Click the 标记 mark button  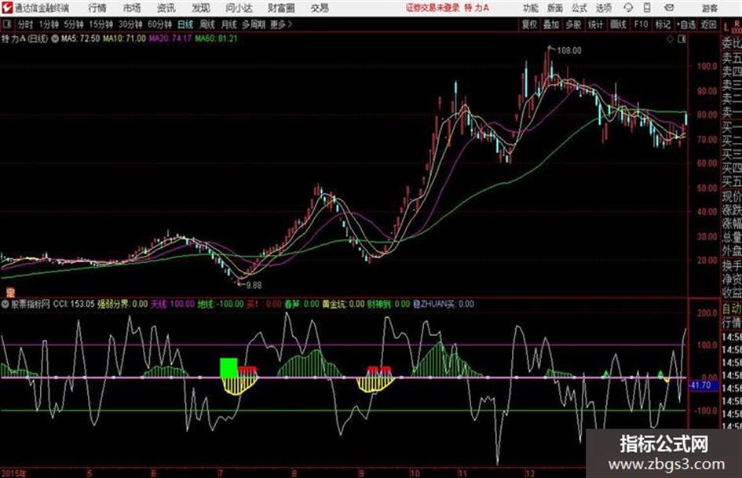click(663, 24)
